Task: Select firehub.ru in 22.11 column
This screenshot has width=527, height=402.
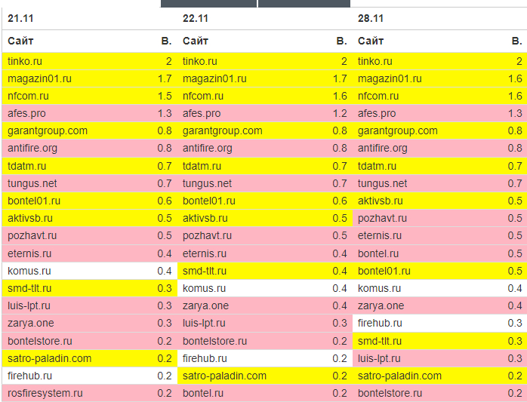Action: tap(205, 358)
